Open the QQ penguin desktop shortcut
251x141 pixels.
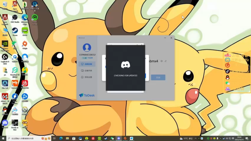pos(5,111)
